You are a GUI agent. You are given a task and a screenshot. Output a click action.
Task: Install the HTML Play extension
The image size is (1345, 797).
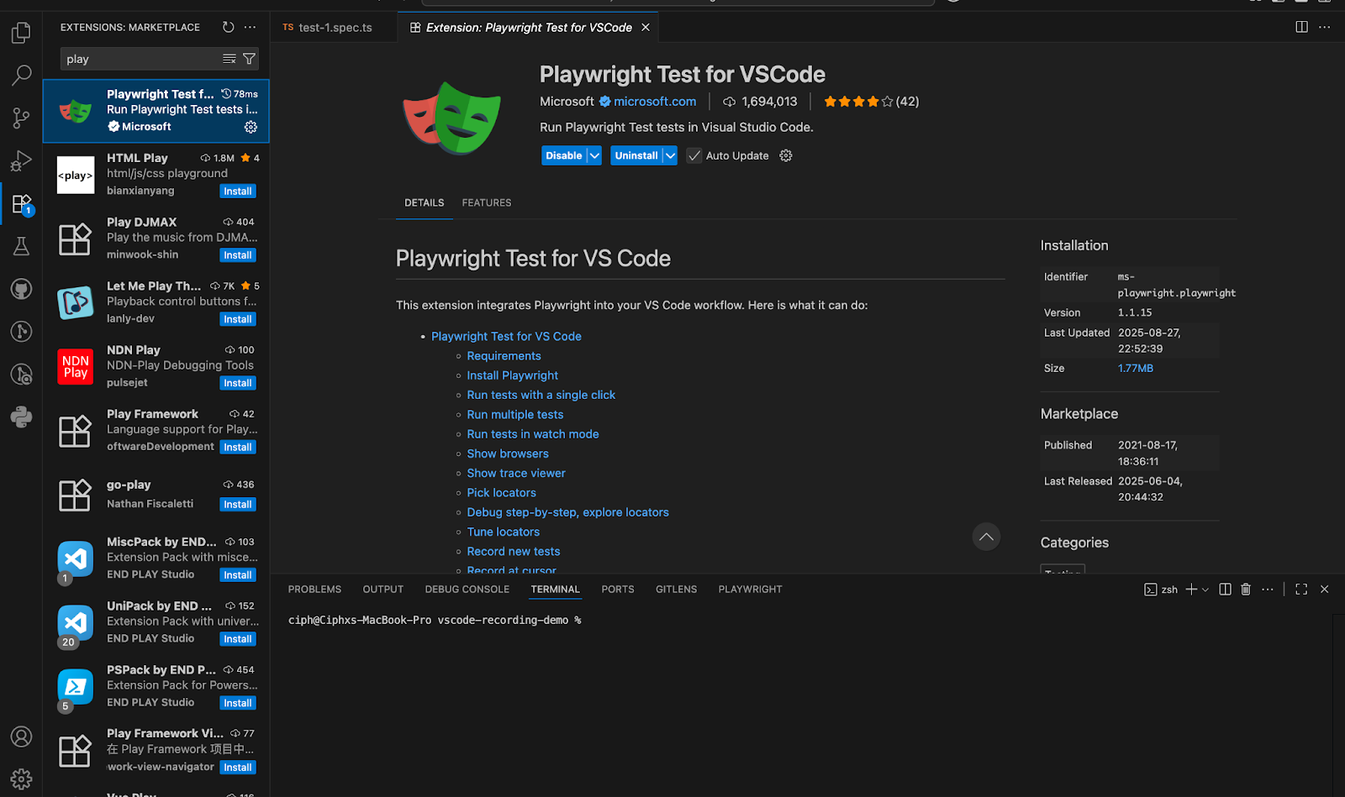click(x=238, y=191)
